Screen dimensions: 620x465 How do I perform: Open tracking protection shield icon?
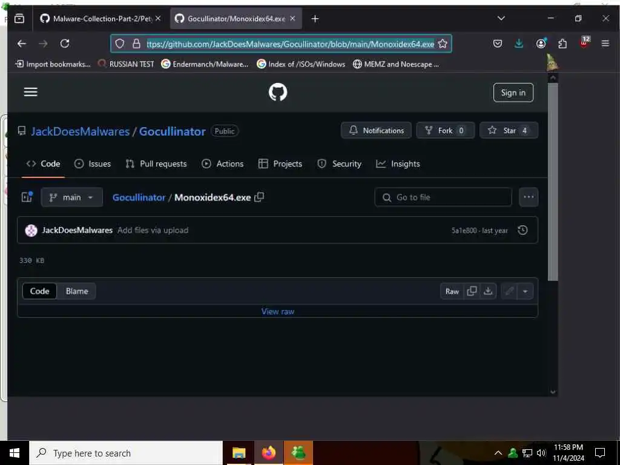[120, 44]
